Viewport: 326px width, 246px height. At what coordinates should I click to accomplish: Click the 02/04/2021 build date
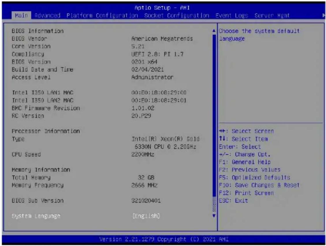tap(147, 69)
